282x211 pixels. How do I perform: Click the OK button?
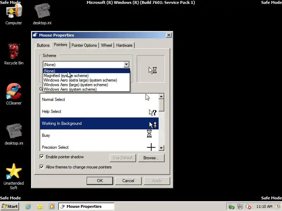click(x=100, y=181)
